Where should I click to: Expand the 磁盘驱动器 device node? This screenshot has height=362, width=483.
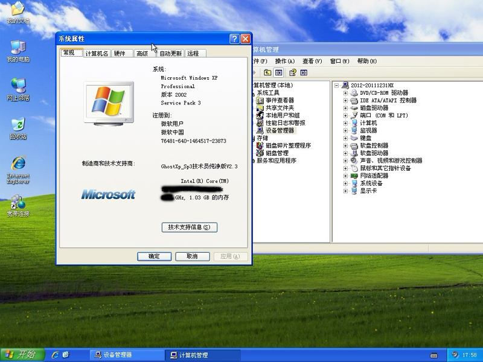tap(345, 108)
